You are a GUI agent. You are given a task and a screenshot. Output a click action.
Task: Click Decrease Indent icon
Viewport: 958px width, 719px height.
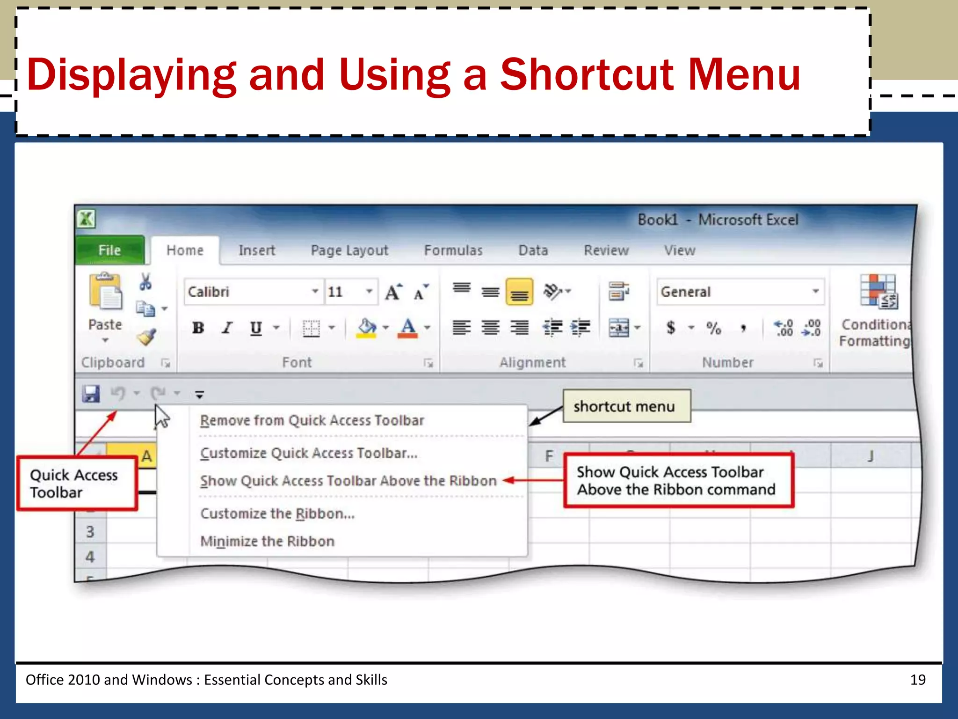click(552, 328)
